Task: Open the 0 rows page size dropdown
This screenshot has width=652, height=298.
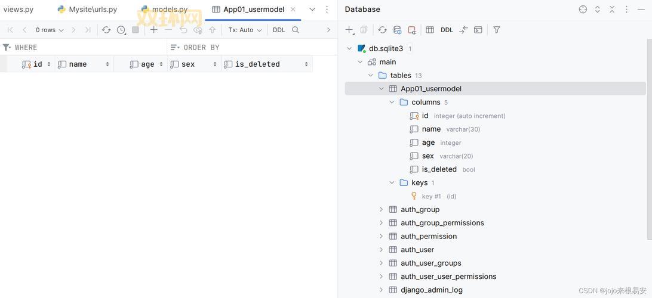Action: [x=49, y=30]
